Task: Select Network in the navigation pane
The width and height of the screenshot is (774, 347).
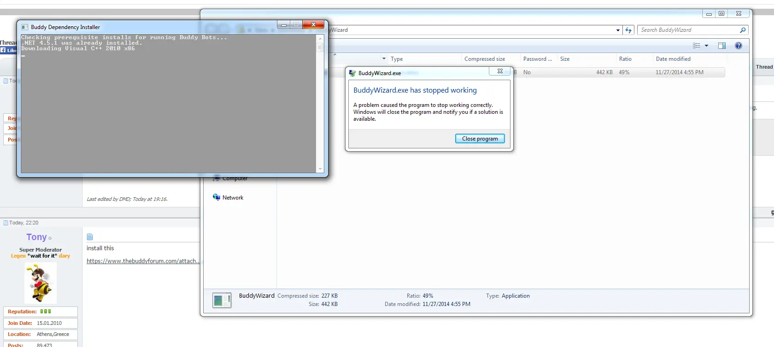Action: click(x=233, y=198)
